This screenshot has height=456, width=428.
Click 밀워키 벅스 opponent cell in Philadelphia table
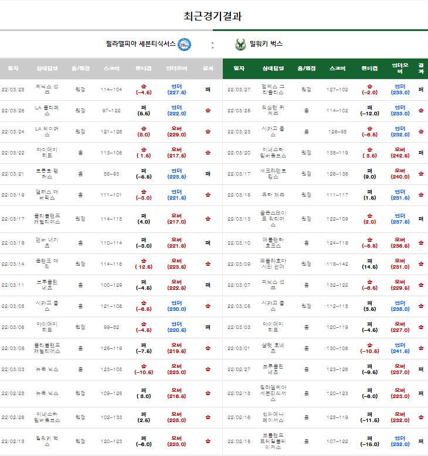pos(47,441)
